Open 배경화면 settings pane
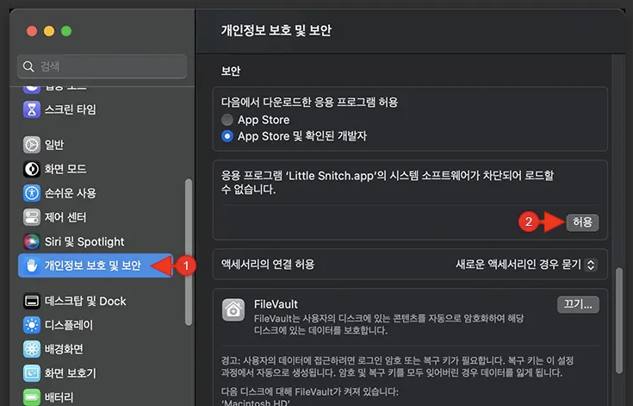Image resolution: width=633 pixels, height=406 pixels. coord(96,349)
